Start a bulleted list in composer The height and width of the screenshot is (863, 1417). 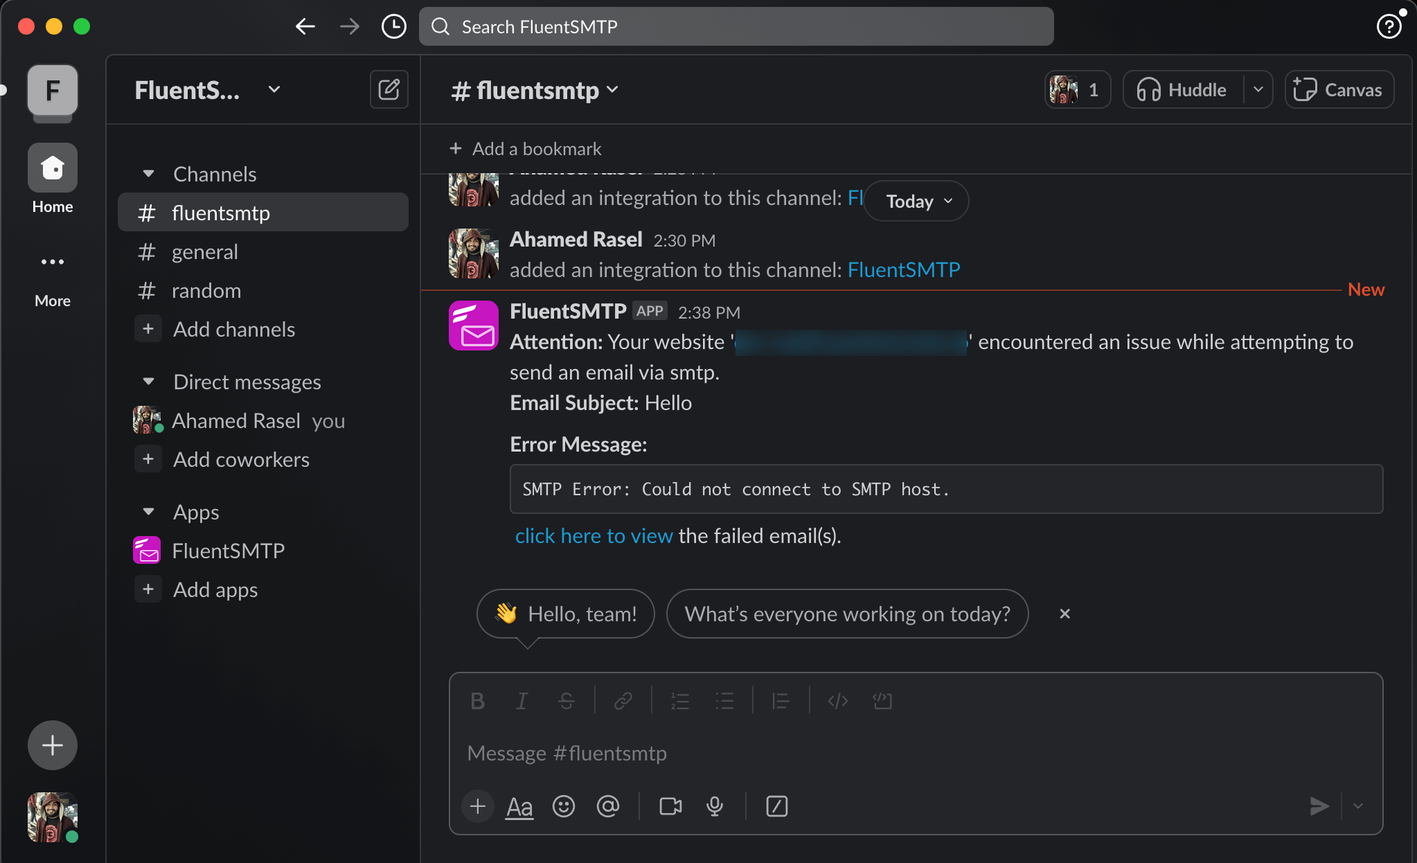(724, 701)
